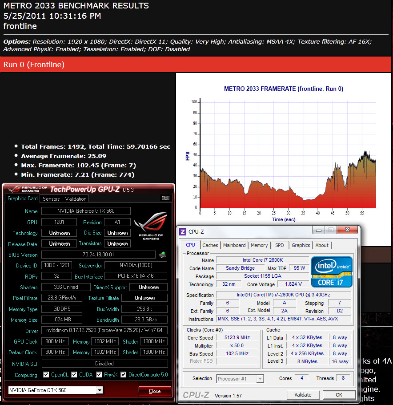
Task: Click the Instructions MMX SSE list
Action: (284, 319)
